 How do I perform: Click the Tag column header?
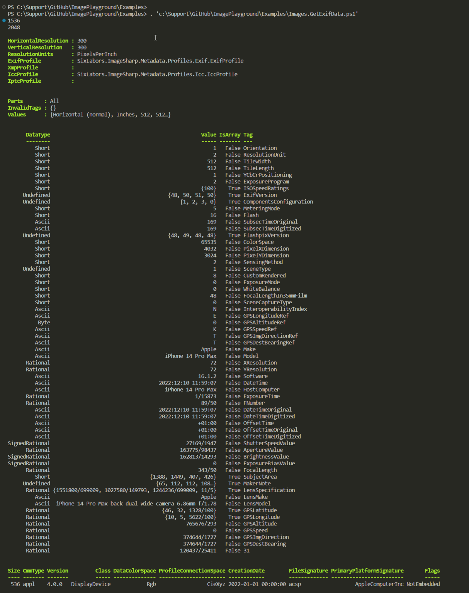pos(248,135)
